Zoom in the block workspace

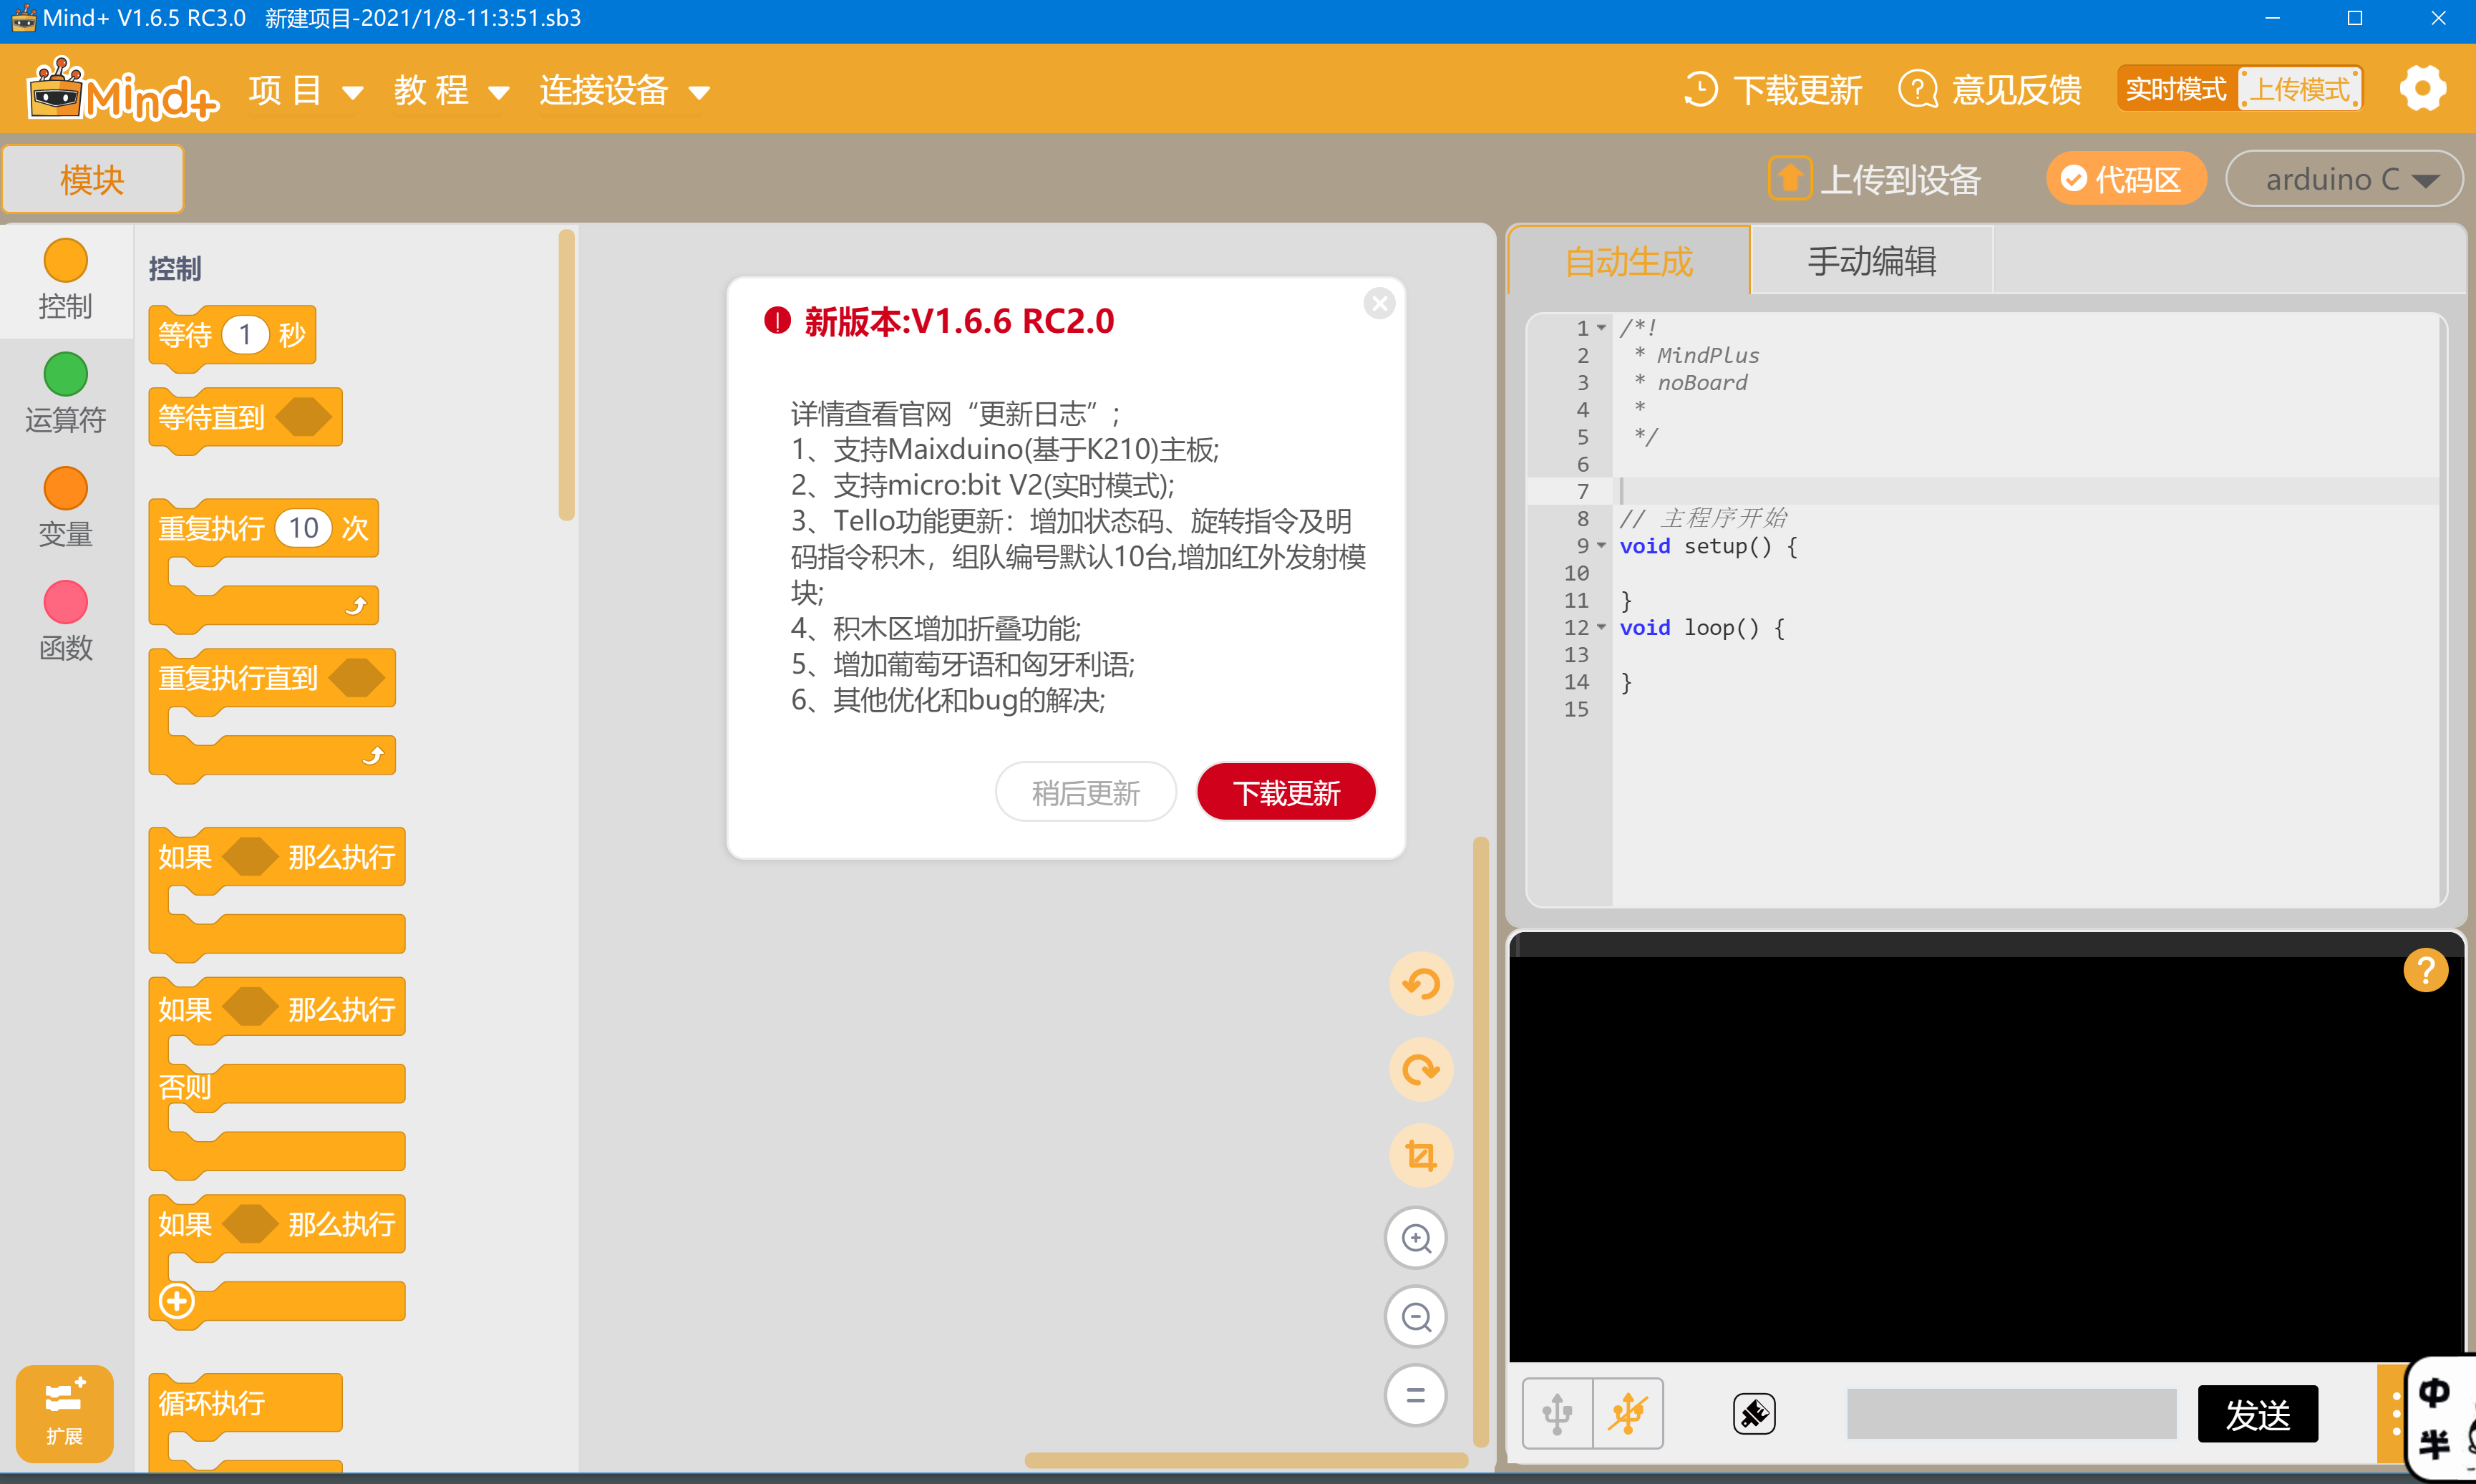1415,1239
